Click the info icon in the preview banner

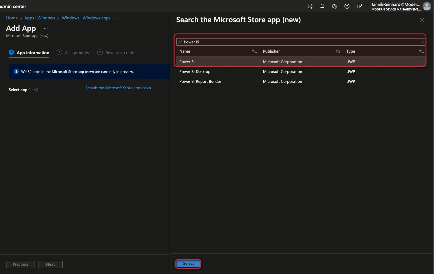pyautogui.click(x=16, y=71)
